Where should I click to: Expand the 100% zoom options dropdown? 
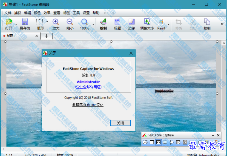pyautogui.click(x=93, y=24)
